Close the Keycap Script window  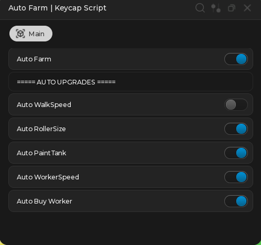pos(247,8)
